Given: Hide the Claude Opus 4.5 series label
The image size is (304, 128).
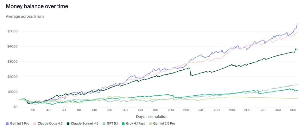Looking at the screenshot, I should [x=50, y=123].
